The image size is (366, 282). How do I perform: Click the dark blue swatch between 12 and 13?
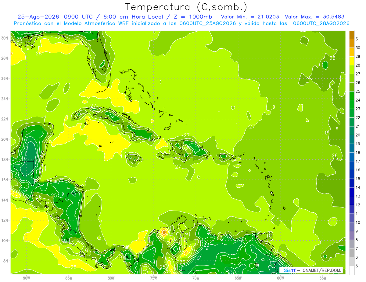click(x=352, y=200)
